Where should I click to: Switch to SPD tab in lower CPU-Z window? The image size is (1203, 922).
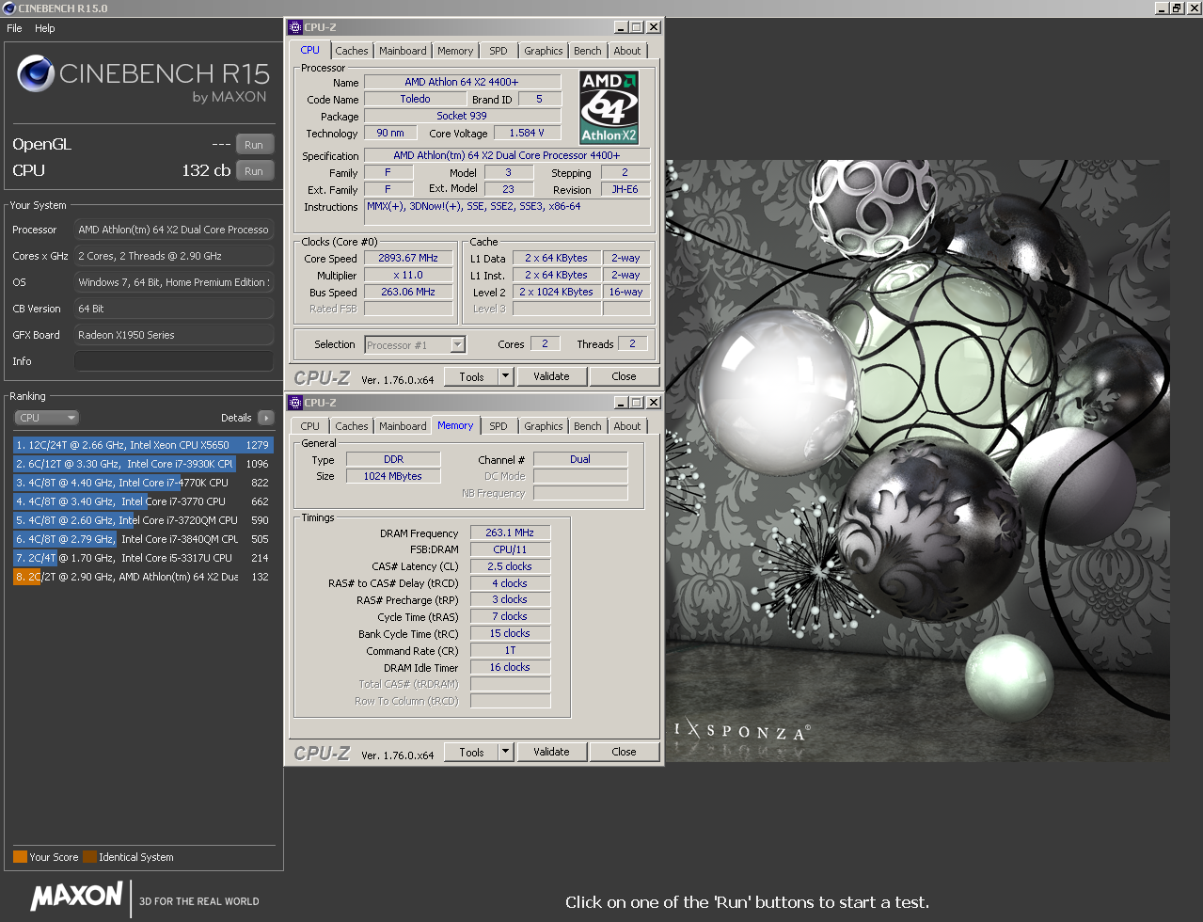click(x=499, y=426)
